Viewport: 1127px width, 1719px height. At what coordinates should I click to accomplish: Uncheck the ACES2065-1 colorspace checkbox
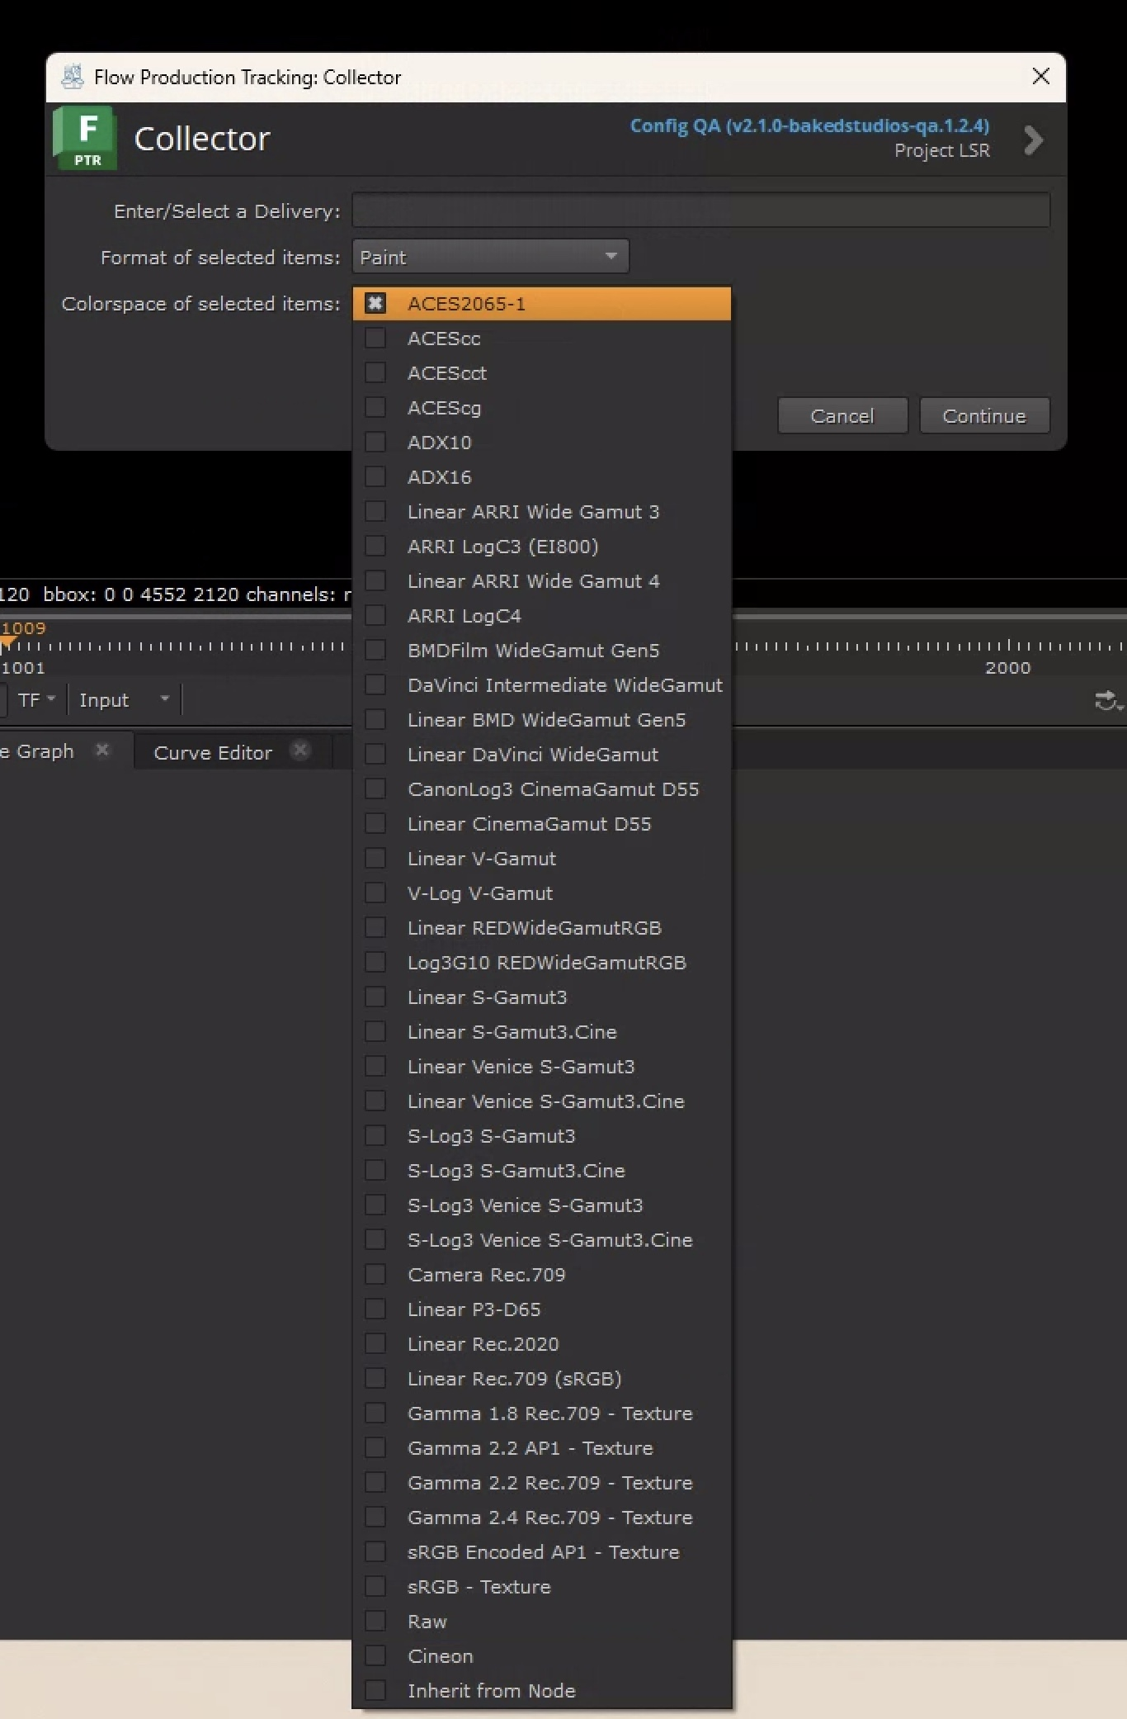click(x=375, y=303)
